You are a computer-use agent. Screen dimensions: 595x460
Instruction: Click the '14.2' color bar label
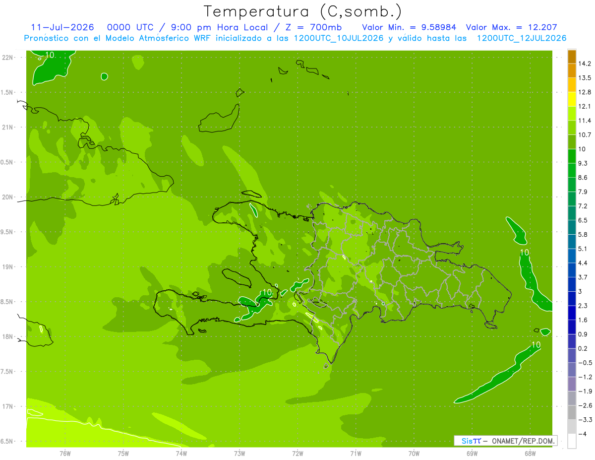tap(585, 64)
